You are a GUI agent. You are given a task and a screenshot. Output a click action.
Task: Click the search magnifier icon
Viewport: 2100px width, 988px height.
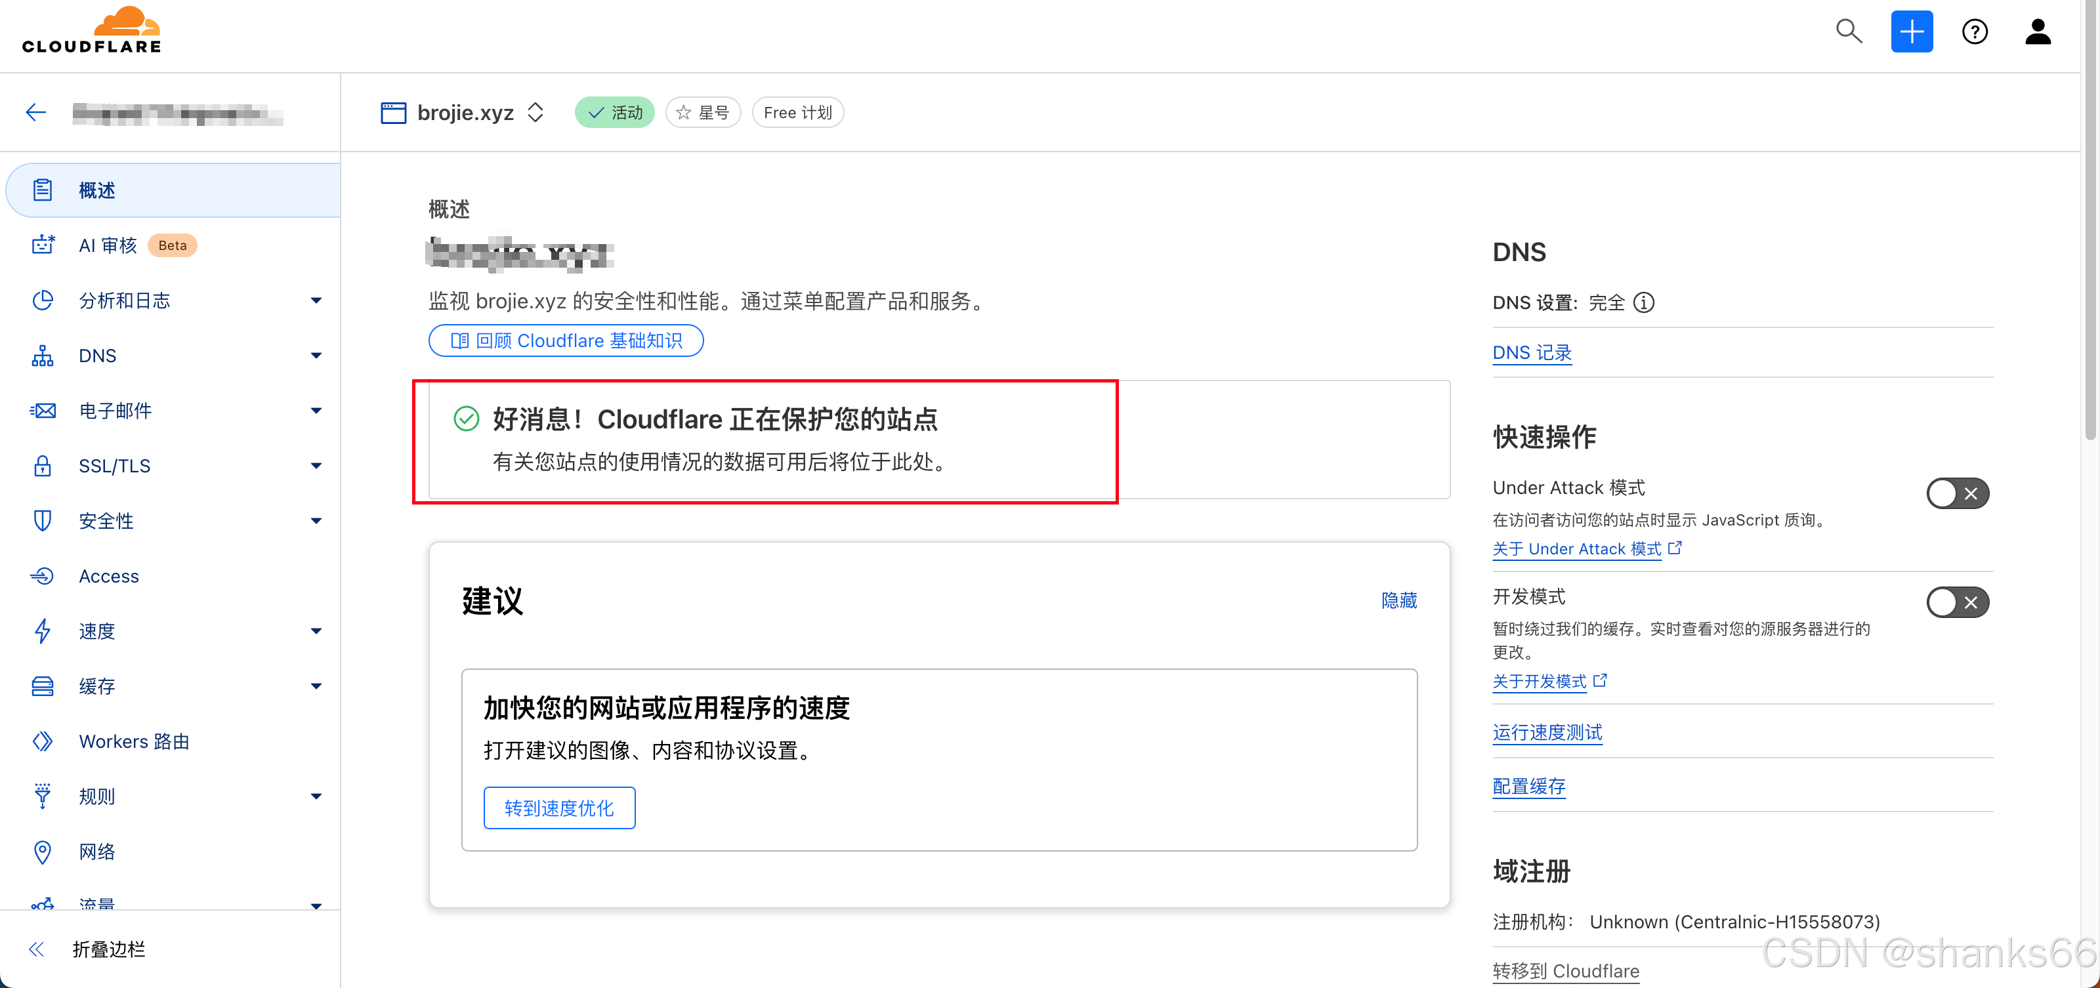coord(1848,31)
